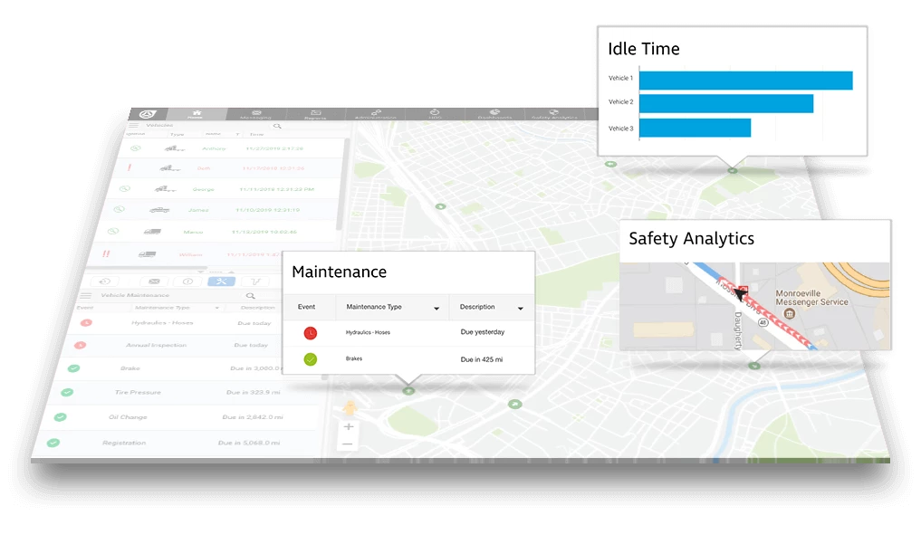The image size is (921, 544).
Task: Zoom in the map with plus button
Action: pos(348,426)
